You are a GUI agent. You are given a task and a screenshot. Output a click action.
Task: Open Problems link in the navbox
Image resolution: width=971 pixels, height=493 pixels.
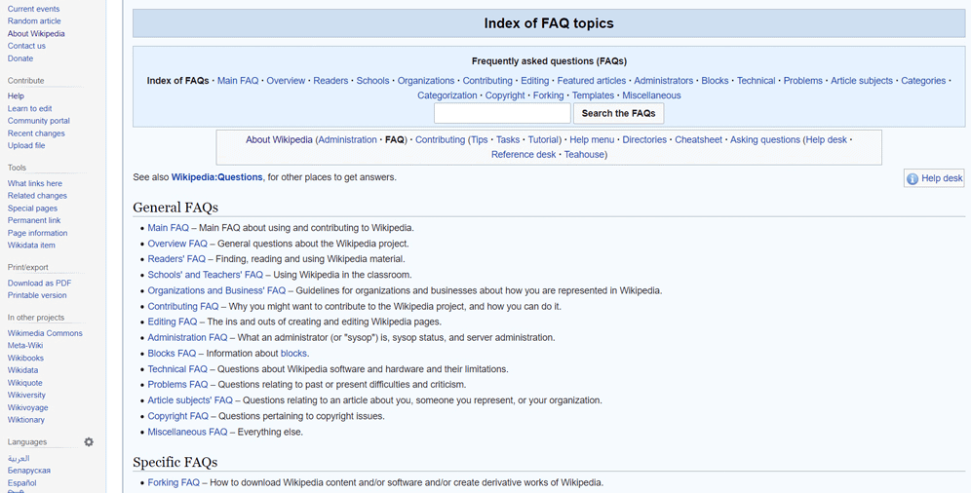click(803, 81)
